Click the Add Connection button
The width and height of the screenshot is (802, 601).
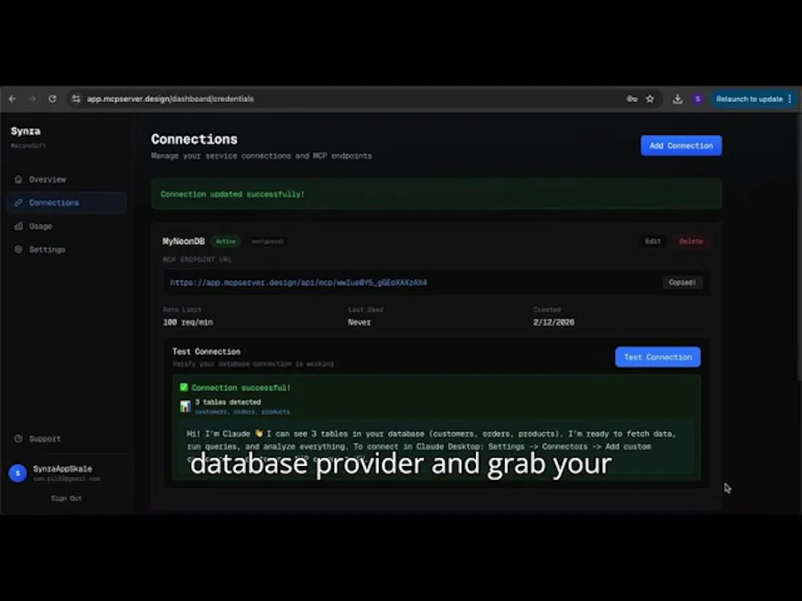pos(681,146)
